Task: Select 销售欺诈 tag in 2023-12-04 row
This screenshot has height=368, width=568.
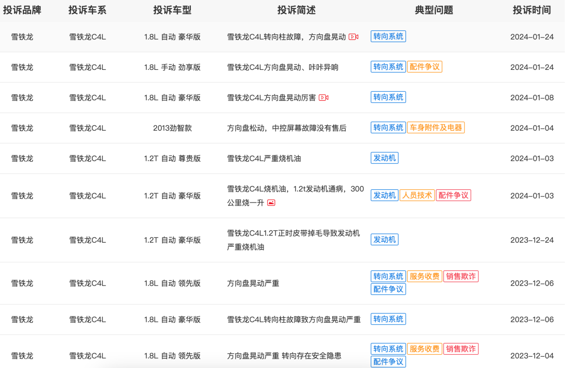Action: click(x=461, y=349)
